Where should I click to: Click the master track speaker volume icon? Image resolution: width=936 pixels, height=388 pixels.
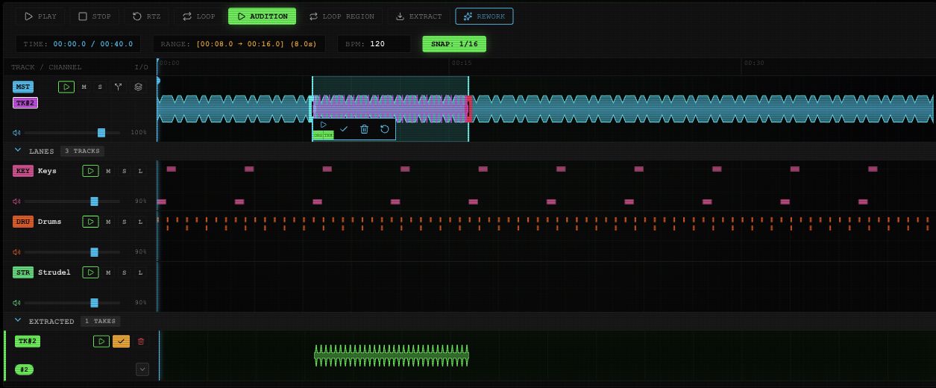[16, 133]
